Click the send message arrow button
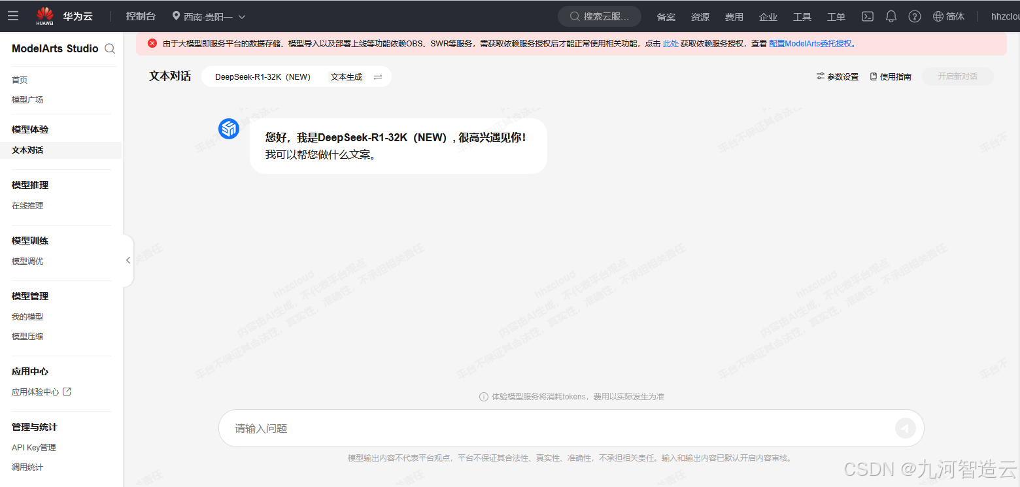Viewport: 1020px width, 487px height. pyautogui.click(x=906, y=428)
